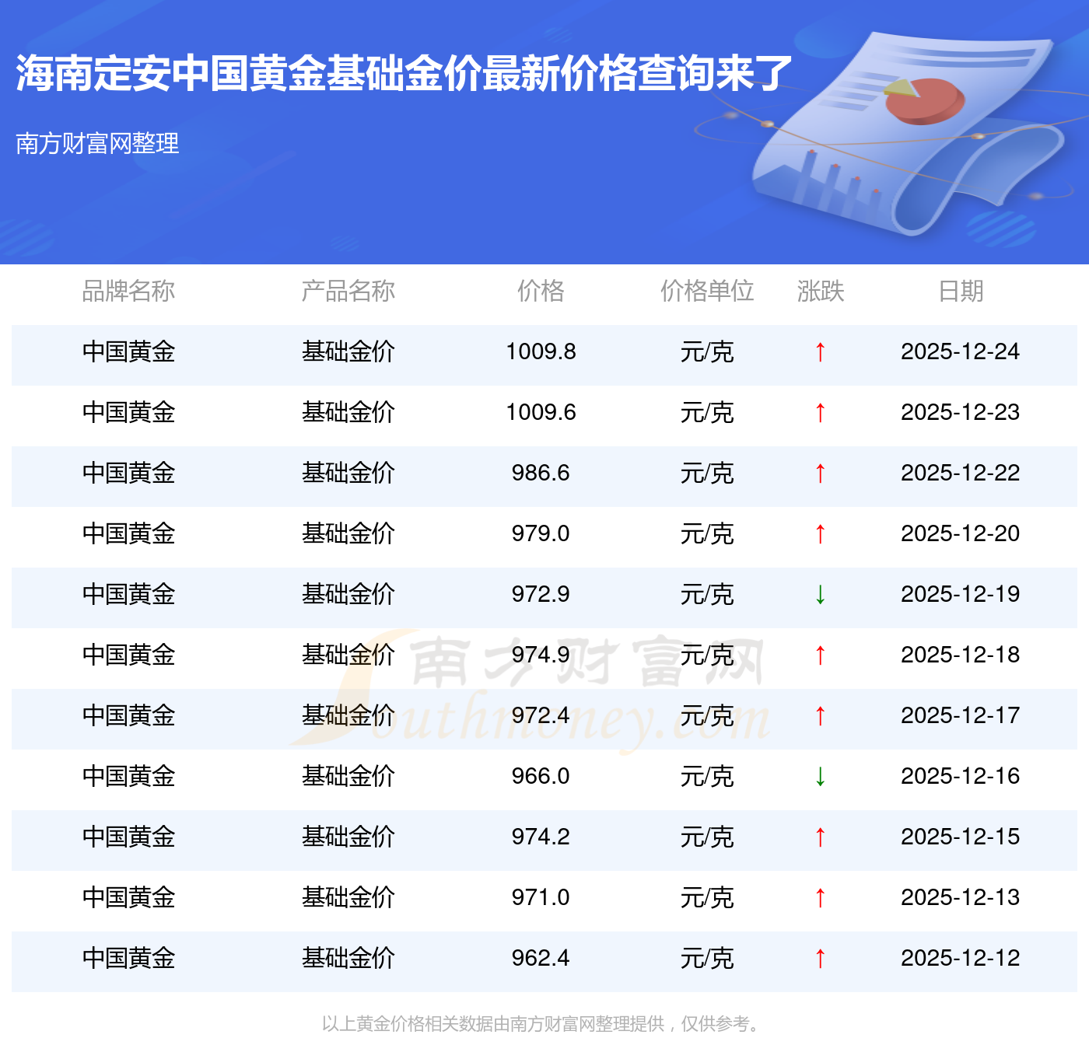1089x1059 pixels.
Task: Click the date 2025-12-13
Action: pos(961,897)
